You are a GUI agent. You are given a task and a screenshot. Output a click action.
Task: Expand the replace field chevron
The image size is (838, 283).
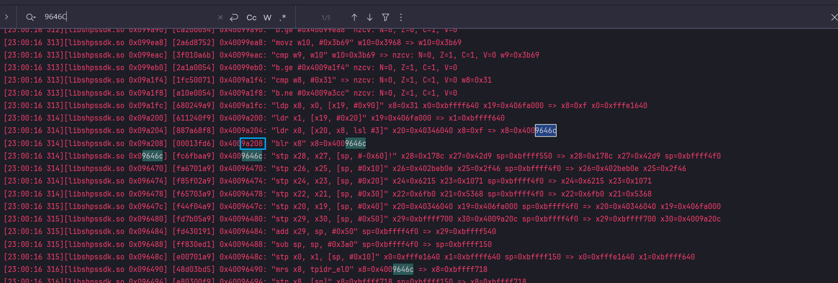[6, 17]
